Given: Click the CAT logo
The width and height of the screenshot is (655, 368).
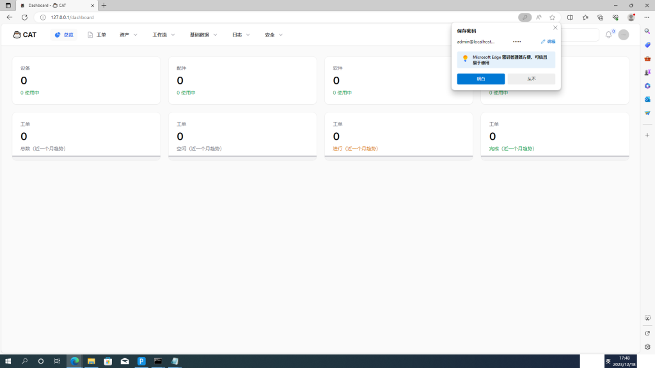Looking at the screenshot, I should point(25,34).
